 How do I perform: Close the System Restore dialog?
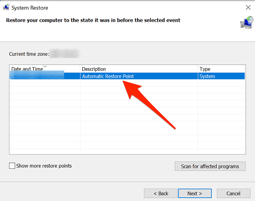[248, 7]
